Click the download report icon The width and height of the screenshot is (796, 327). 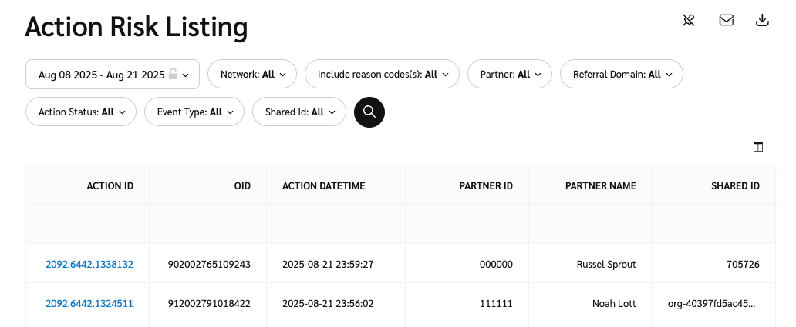(762, 21)
